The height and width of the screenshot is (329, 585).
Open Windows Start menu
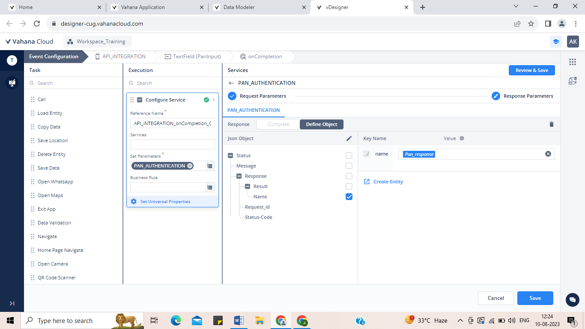[10, 320]
